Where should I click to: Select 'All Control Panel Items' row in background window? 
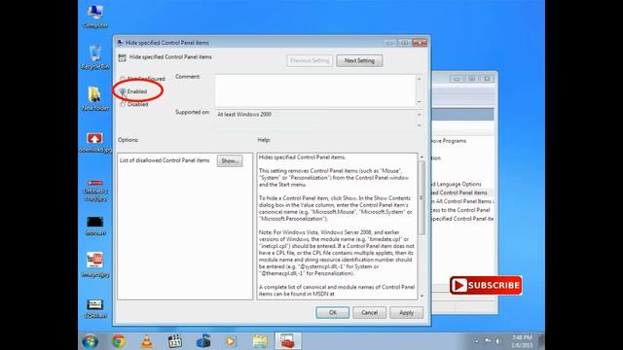click(x=462, y=201)
